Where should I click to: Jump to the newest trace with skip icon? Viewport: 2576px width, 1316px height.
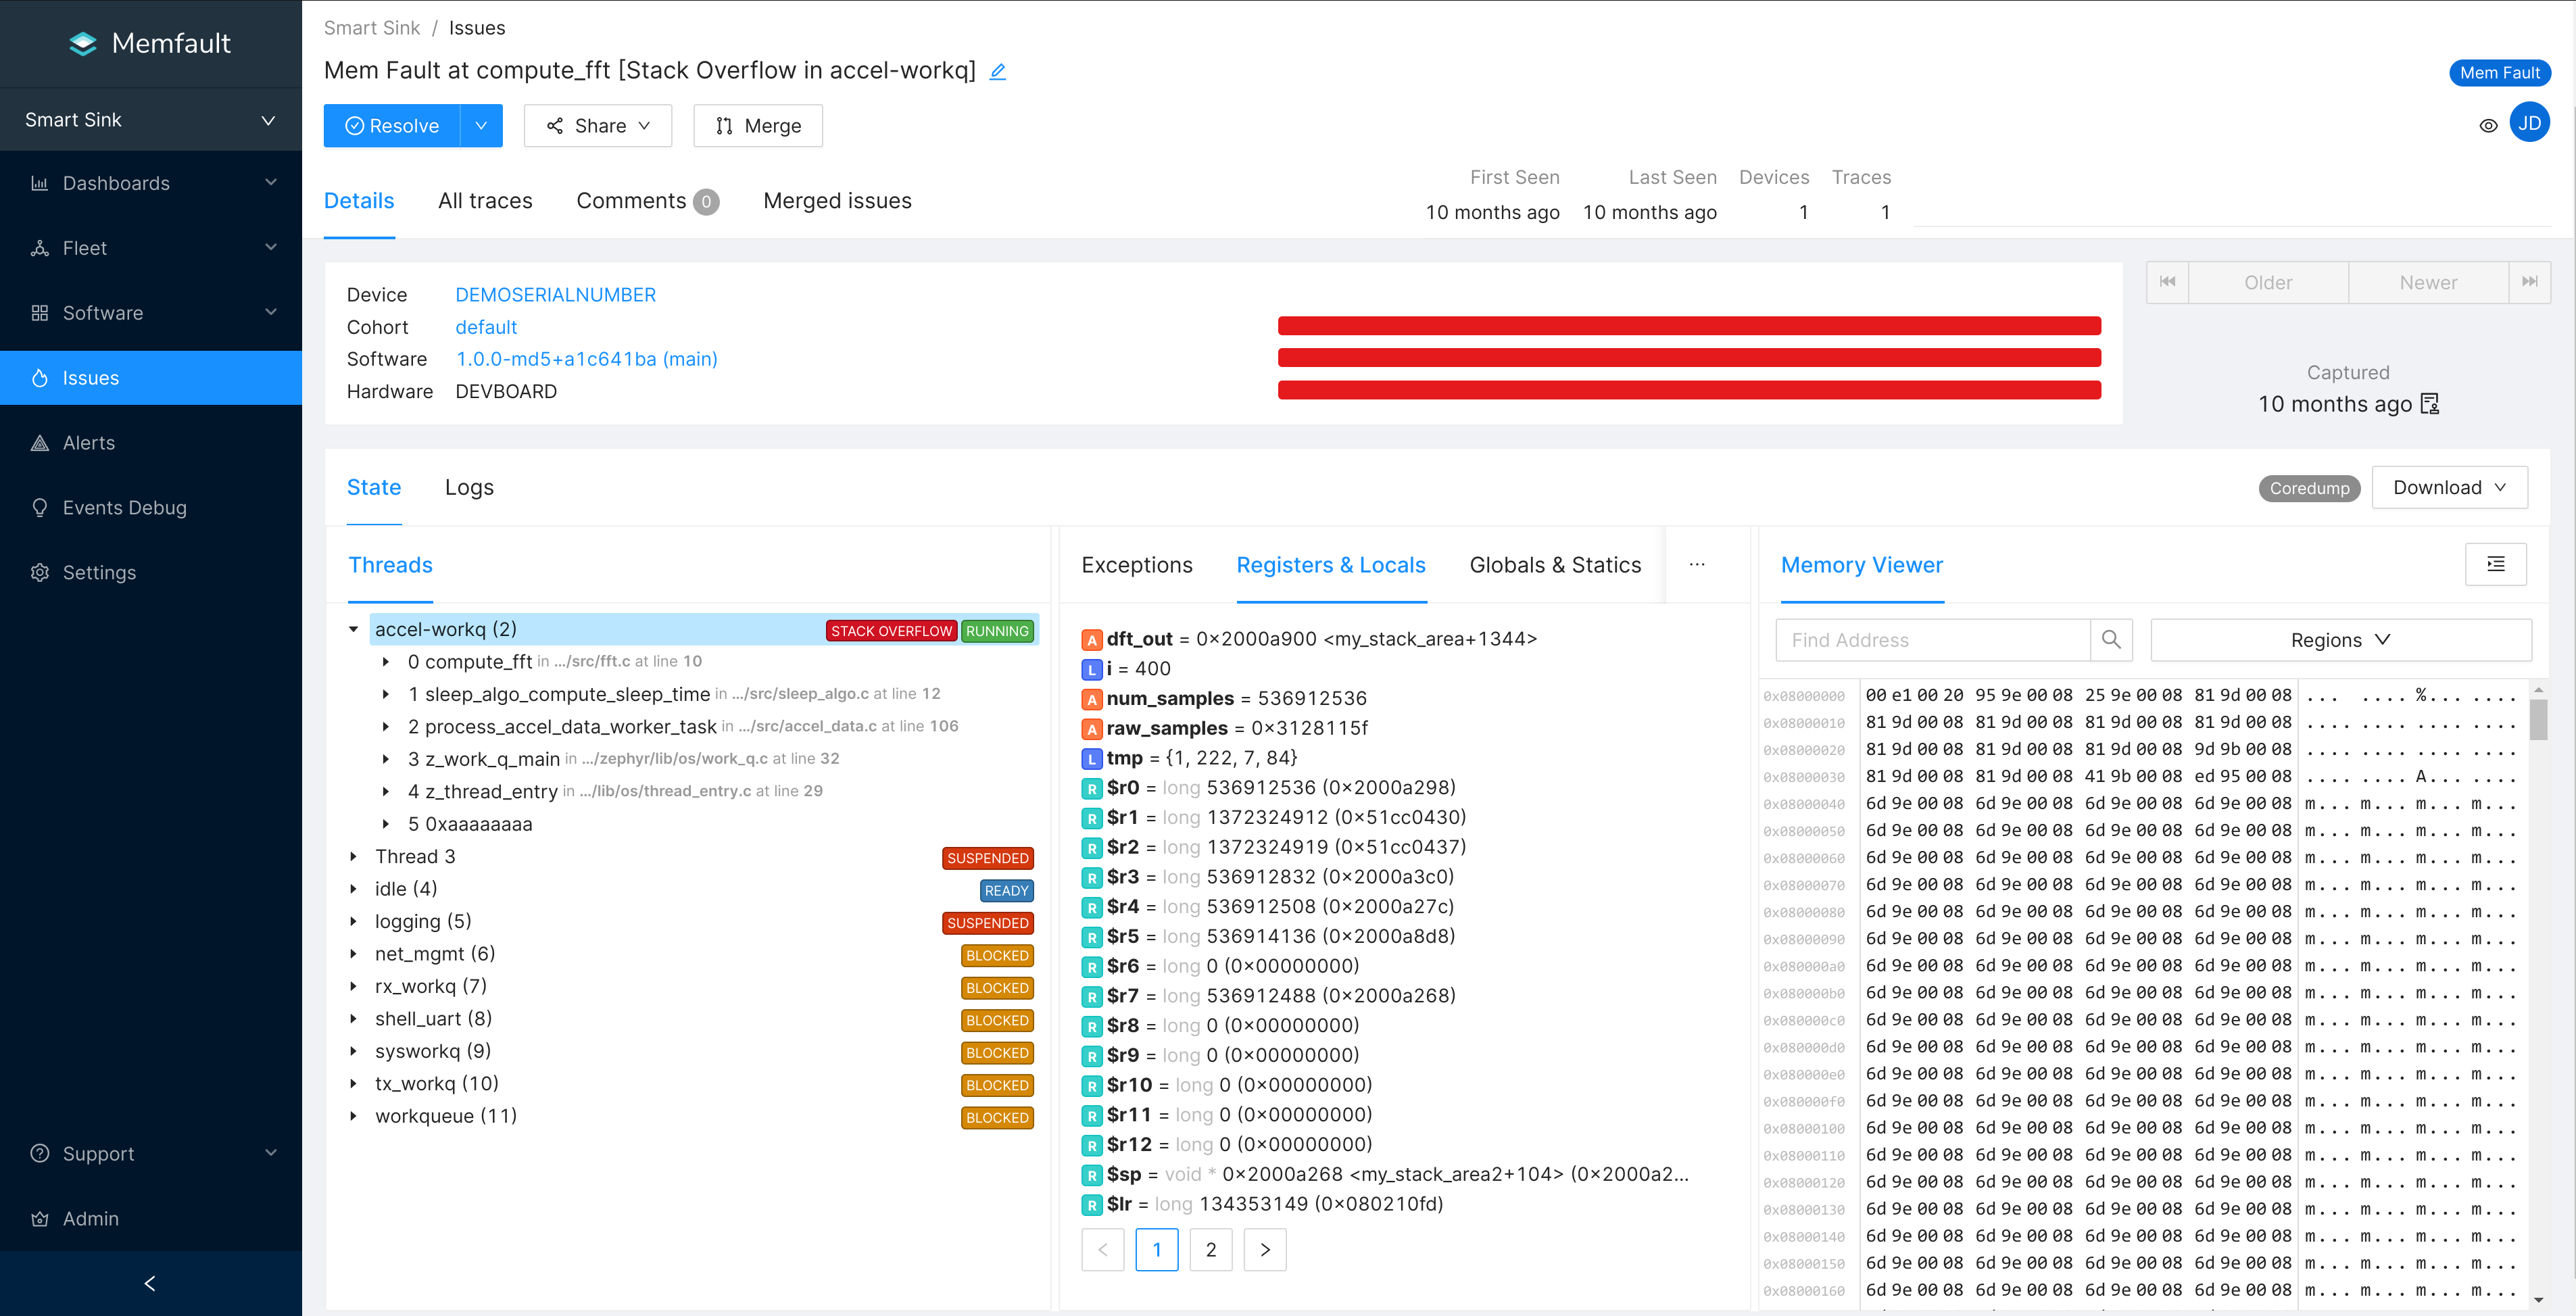pos(2530,282)
